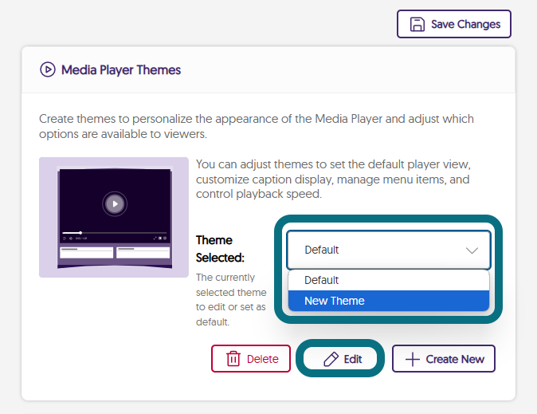Choose the Default option in dropdown list
The height and width of the screenshot is (414, 537).
pos(388,280)
